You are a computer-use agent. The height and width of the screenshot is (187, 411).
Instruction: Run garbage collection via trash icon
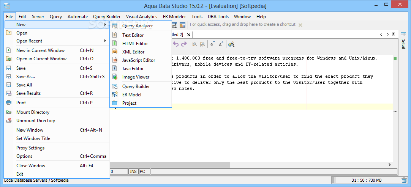coord(404,180)
